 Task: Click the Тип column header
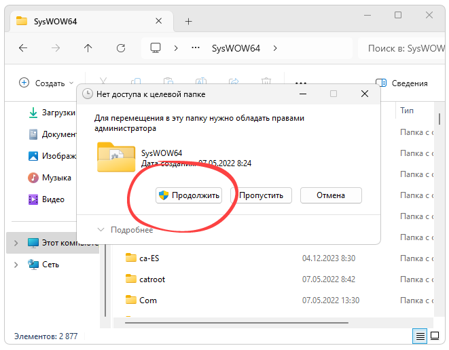(x=407, y=111)
